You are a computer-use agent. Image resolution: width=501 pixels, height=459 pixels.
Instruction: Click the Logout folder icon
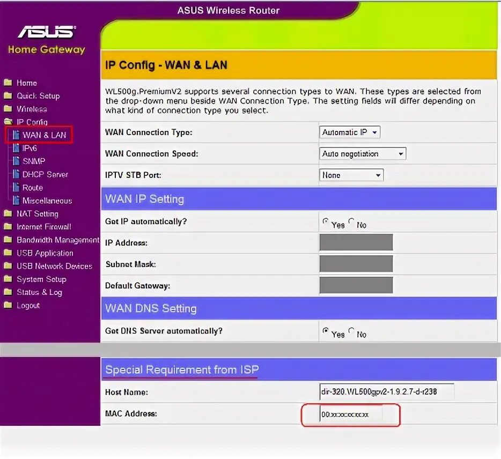click(8, 305)
